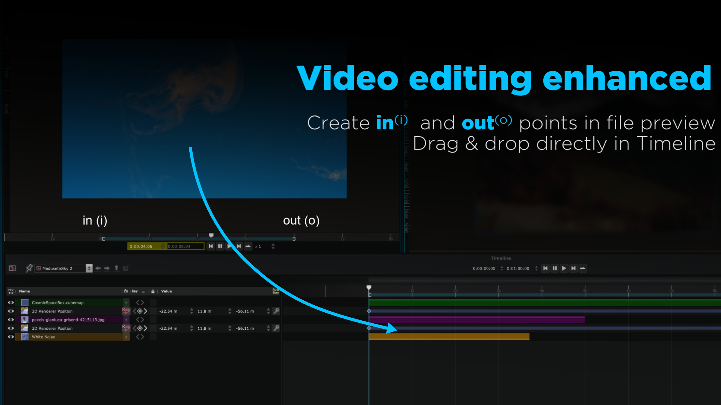Navigate forward with the right arrow icon
The height and width of the screenshot is (405, 721).
(x=107, y=268)
